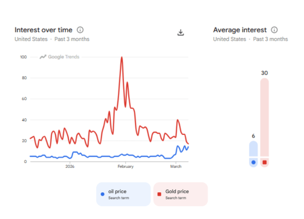
Task: Click the average value 30 label
Action: (265, 73)
